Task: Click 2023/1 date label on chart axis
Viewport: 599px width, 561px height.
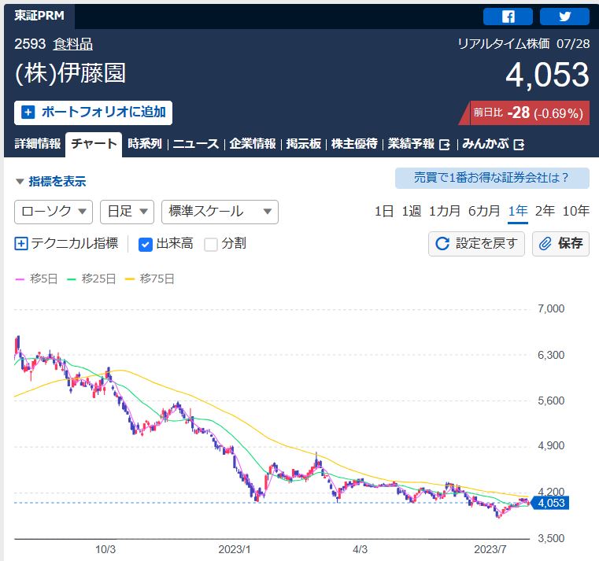Action: pyautogui.click(x=235, y=549)
